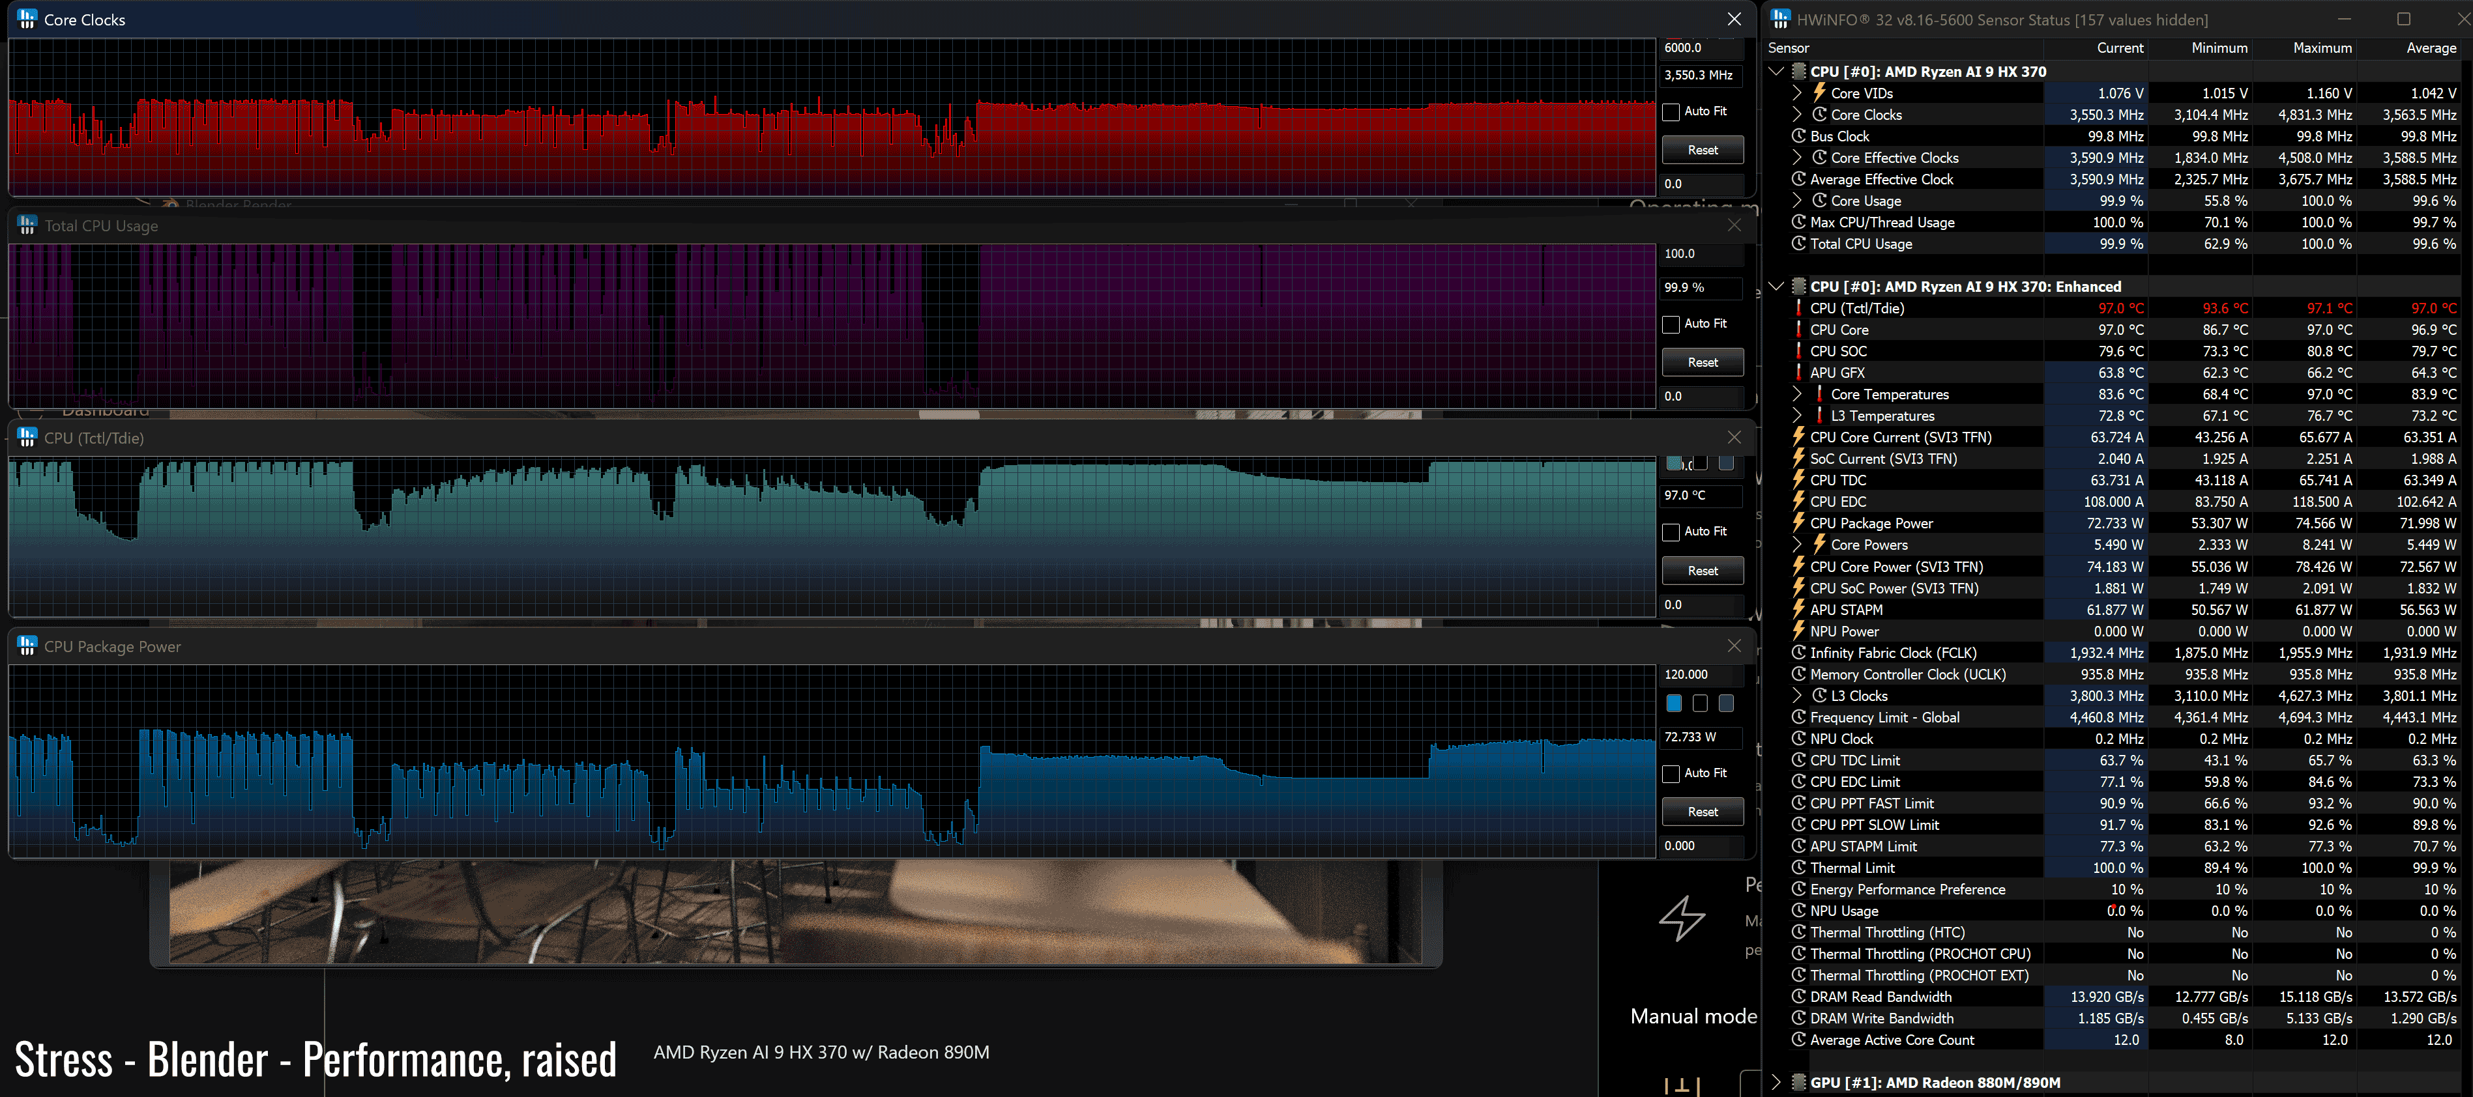Screen dimensions: 2473x1097
Task: Reset the Total CPU Usage graph
Action: [x=1702, y=363]
